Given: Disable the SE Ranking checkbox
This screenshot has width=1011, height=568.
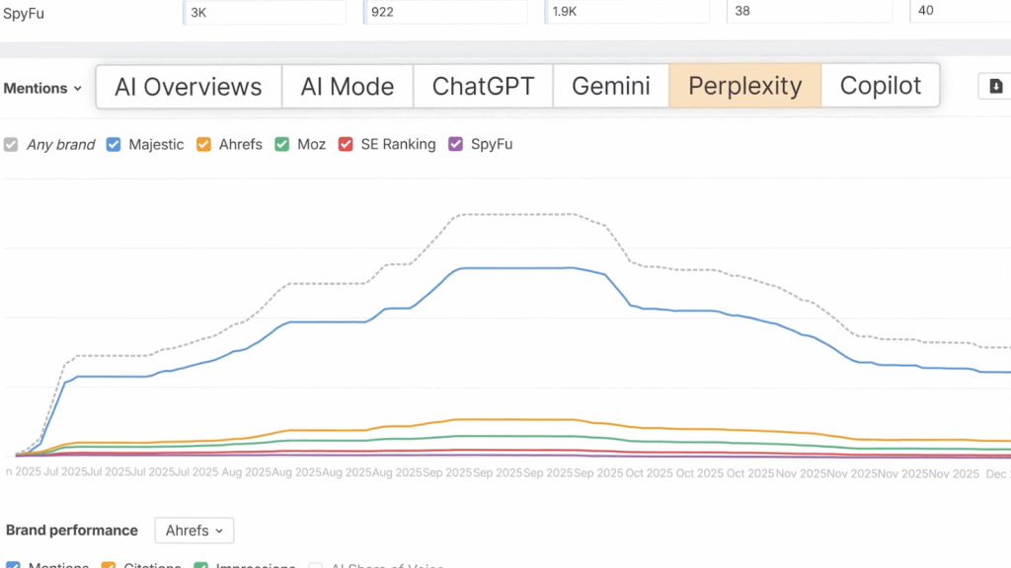Looking at the screenshot, I should pyautogui.click(x=346, y=145).
